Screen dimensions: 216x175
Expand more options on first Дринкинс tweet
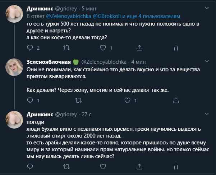pos(206,8)
